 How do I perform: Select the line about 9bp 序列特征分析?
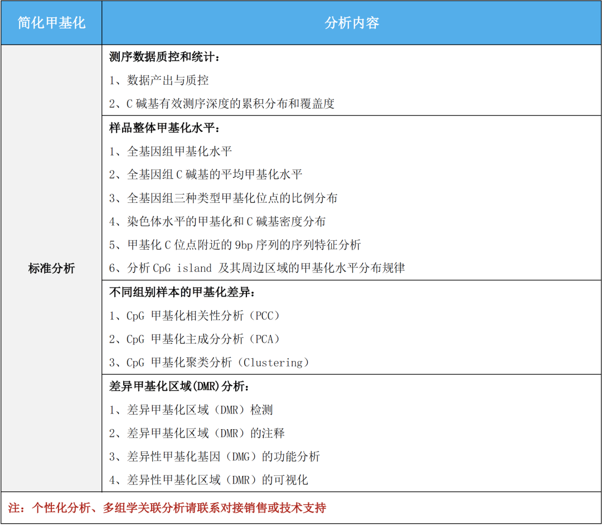click(235, 245)
